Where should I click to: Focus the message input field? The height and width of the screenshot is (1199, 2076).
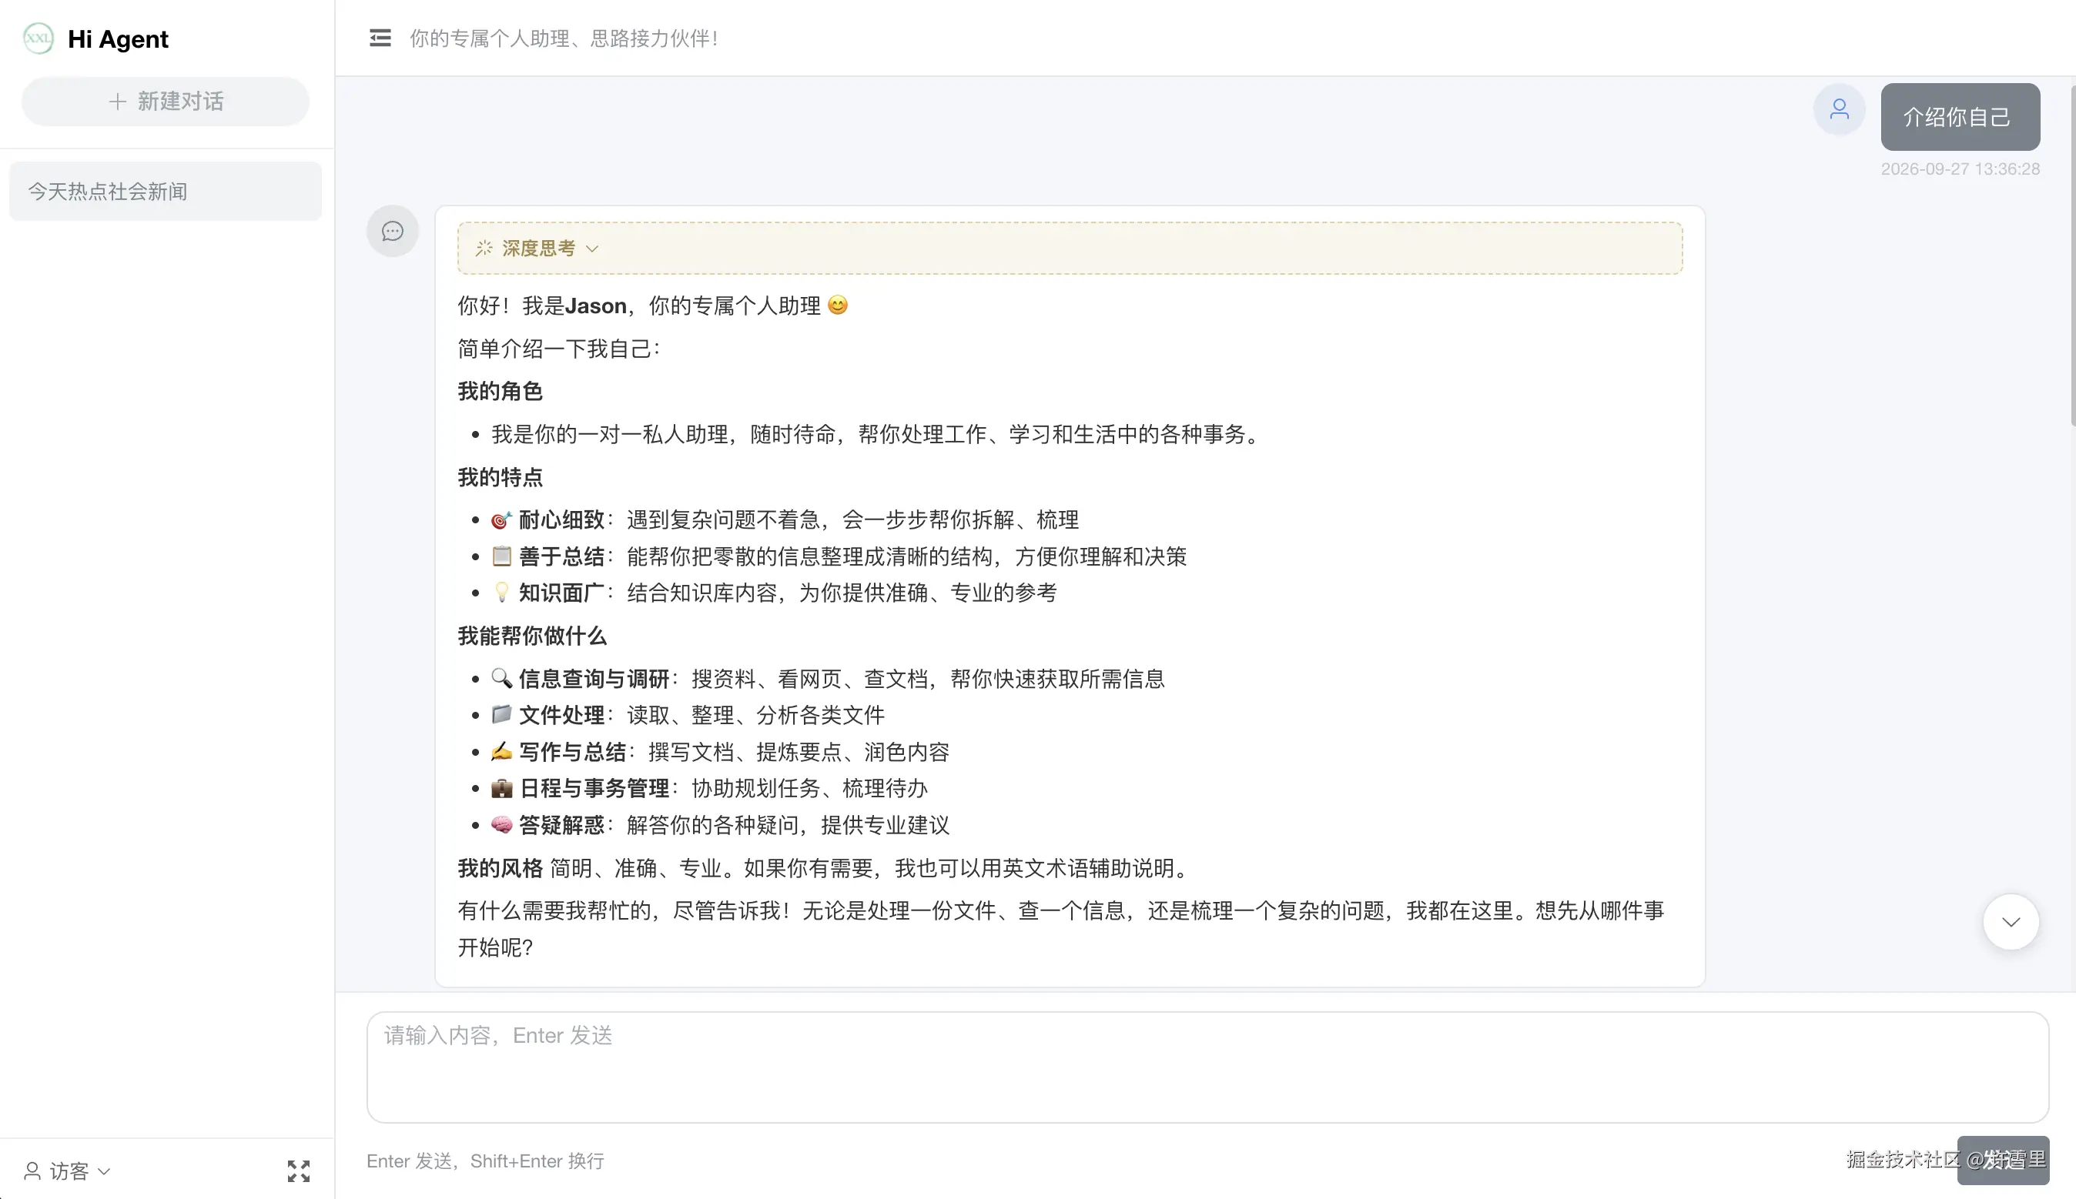[1207, 1067]
